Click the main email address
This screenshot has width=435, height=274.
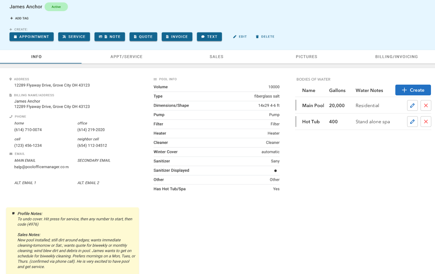click(x=41, y=167)
